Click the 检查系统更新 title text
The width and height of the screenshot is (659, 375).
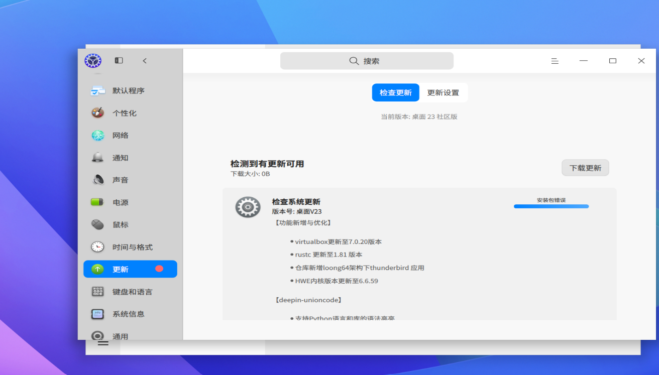pos(296,202)
